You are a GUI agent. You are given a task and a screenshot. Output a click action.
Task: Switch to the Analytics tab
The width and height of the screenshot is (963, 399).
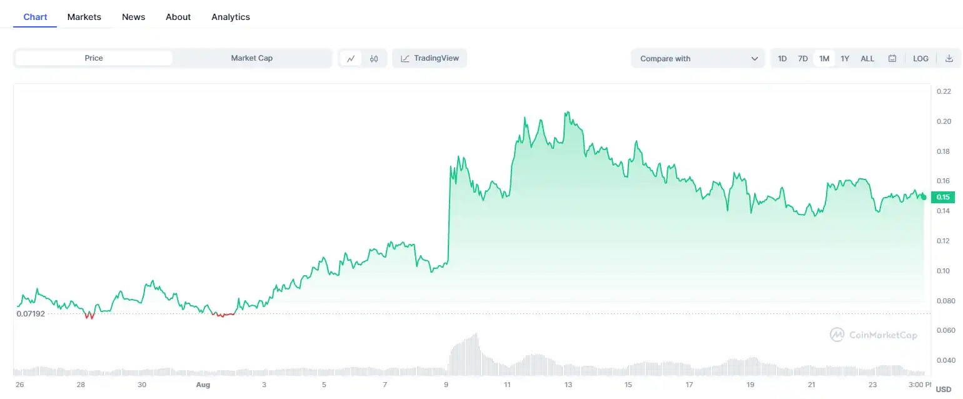pyautogui.click(x=231, y=17)
